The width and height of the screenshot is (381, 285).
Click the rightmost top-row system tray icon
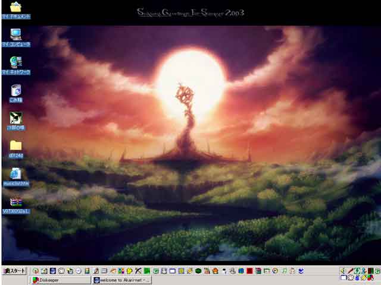click(377, 271)
